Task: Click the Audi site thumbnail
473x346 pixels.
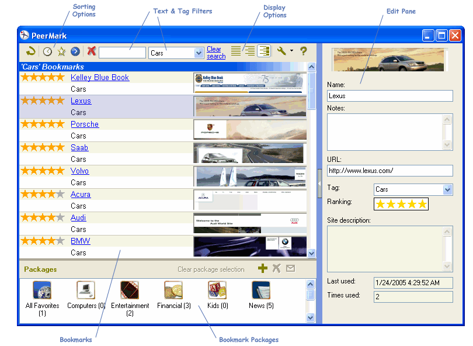Action: point(250,223)
